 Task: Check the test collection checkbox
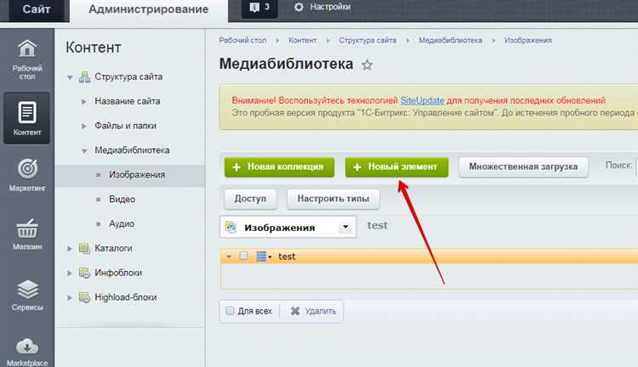click(x=243, y=256)
